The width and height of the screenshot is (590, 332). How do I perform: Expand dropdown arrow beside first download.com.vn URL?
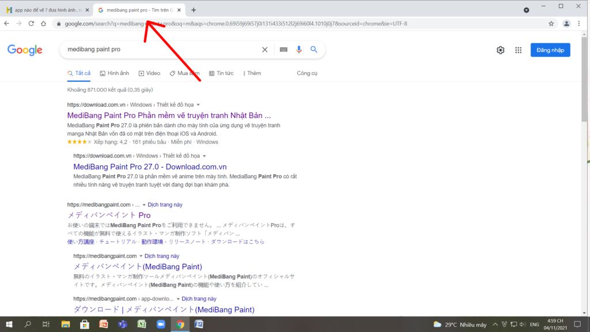tap(198, 105)
